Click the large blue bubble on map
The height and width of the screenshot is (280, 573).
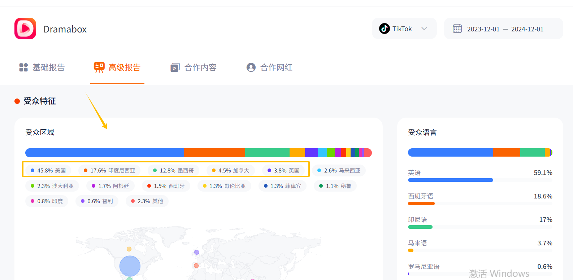click(130, 266)
